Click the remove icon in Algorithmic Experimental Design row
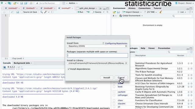Screen dimensions: 195x109 [192, 68]
